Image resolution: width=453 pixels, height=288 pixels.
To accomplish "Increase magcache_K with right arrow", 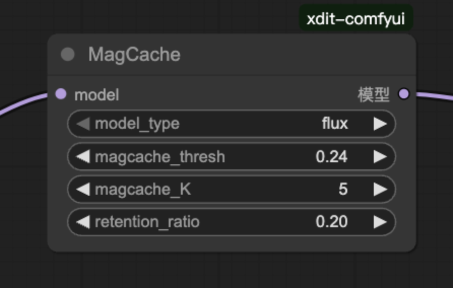I will click(380, 189).
